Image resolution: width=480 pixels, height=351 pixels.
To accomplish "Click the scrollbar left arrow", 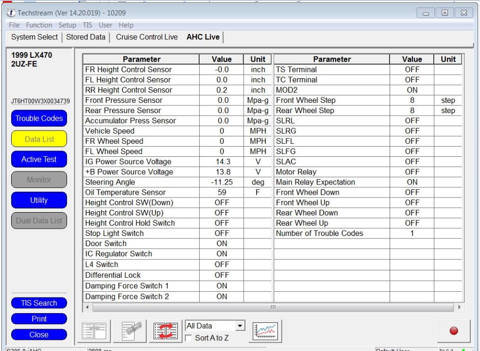I will click(x=87, y=307).
